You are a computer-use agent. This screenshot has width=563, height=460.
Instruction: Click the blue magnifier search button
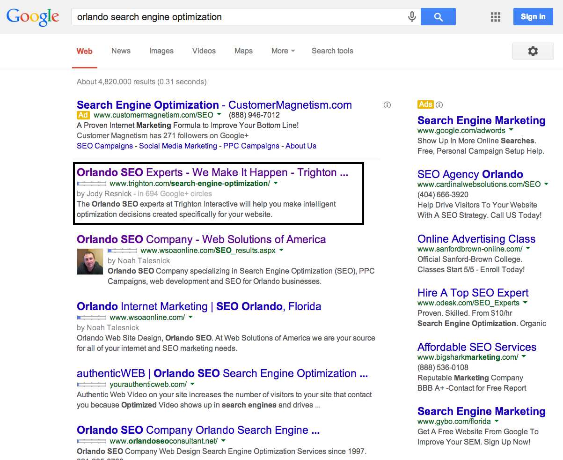click(438, 17)
